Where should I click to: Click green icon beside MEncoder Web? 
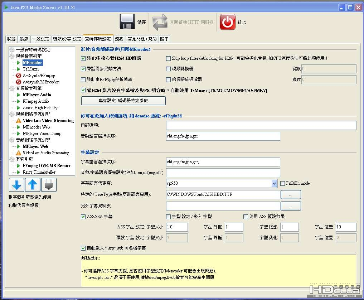coord(19,127)
